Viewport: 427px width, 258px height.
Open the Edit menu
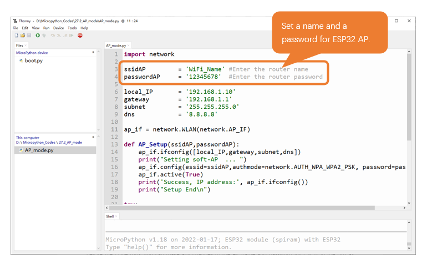(x=25, y=28)
